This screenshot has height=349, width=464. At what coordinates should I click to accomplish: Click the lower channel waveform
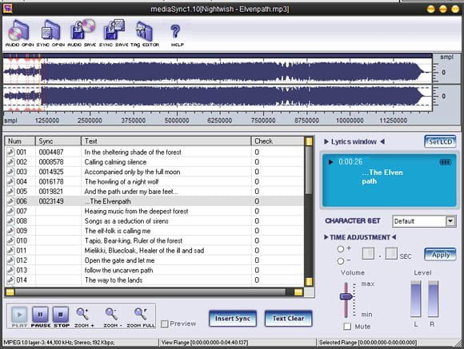(218, 97)
